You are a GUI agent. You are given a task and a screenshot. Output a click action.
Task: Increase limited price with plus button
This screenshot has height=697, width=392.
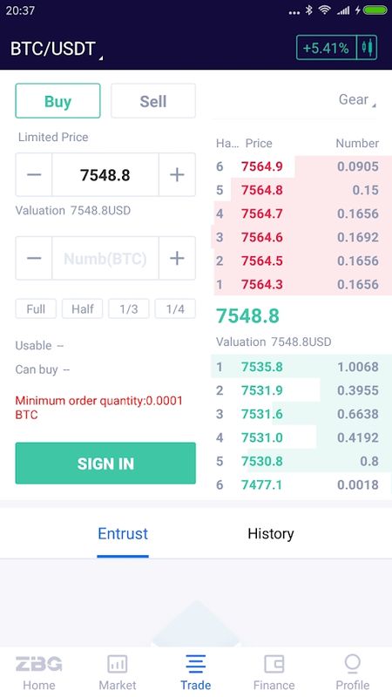click(177, 175)
